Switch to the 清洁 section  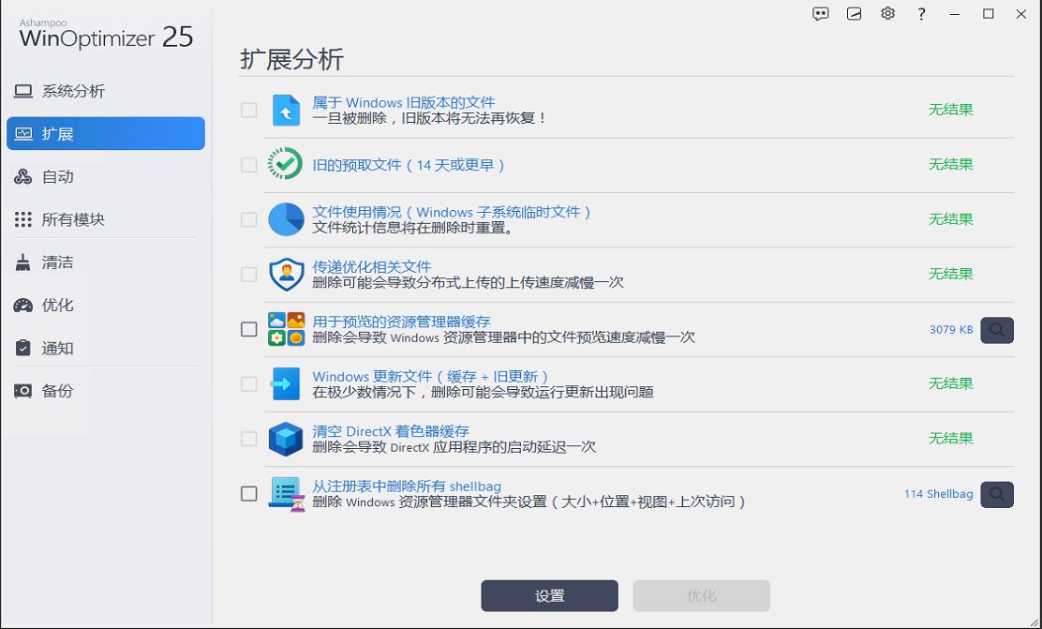point(106,262)
